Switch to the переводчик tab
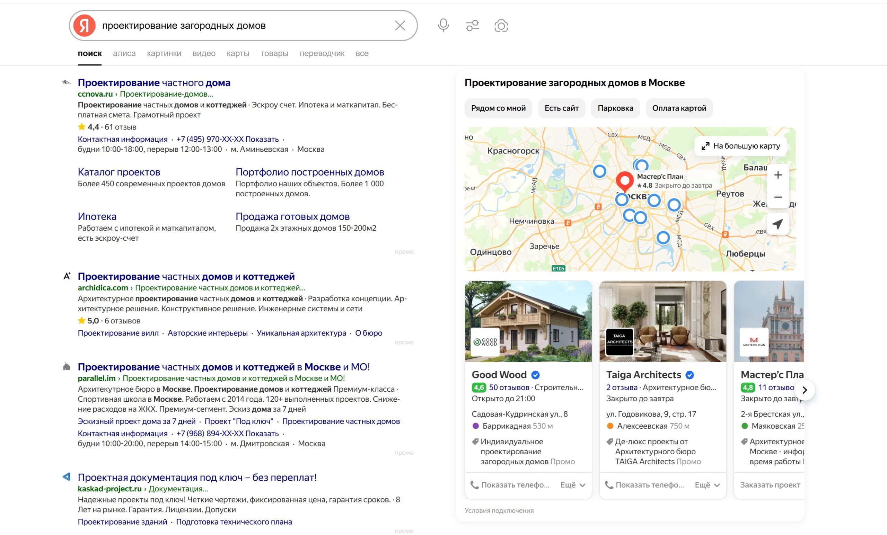 [x=322, y=53]
